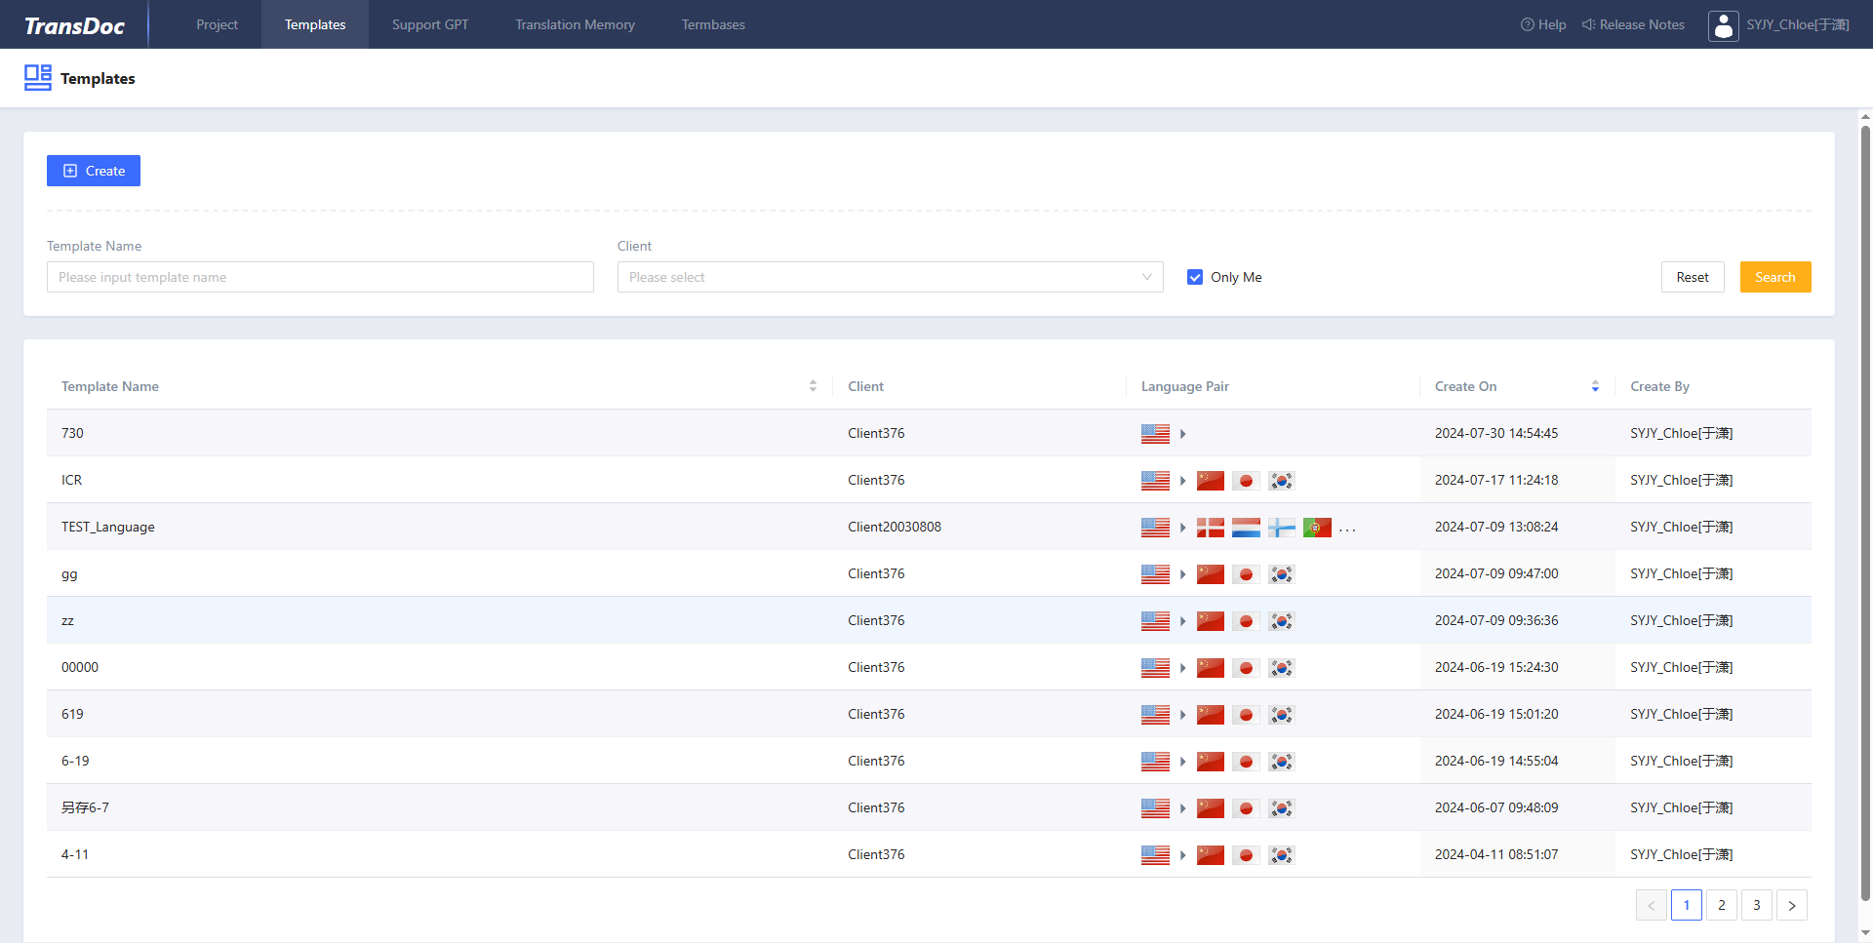Click the China flag in 00000 row

(x=1211, y=668)
